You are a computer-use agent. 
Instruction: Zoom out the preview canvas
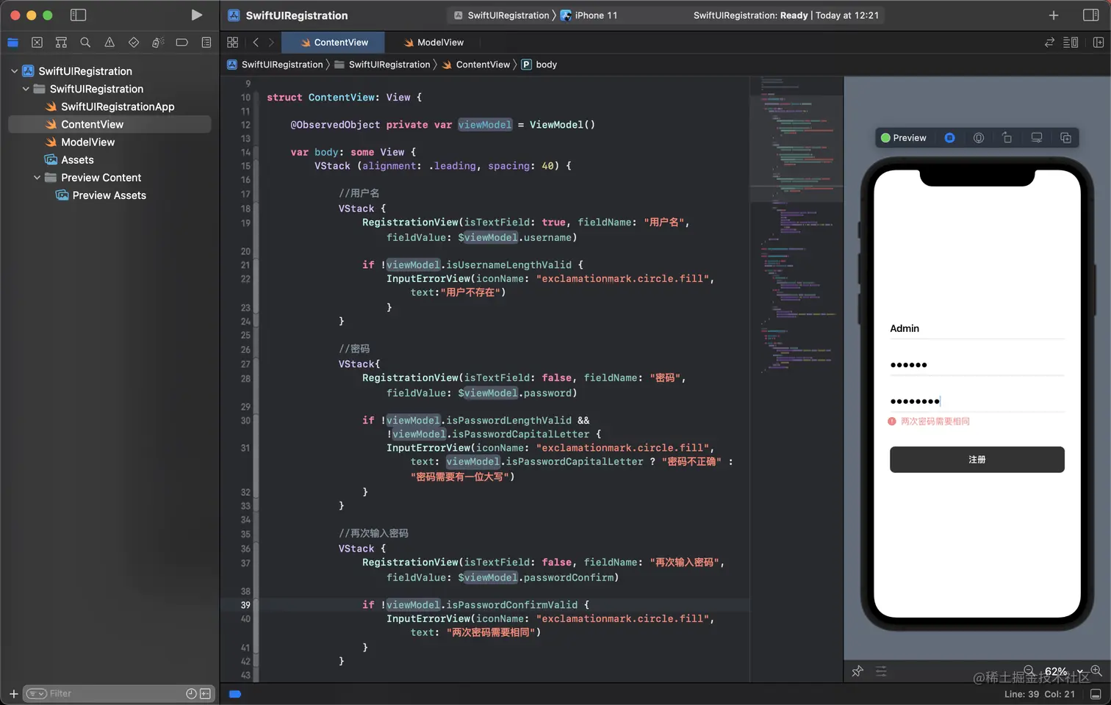(x=1029, y=671)
